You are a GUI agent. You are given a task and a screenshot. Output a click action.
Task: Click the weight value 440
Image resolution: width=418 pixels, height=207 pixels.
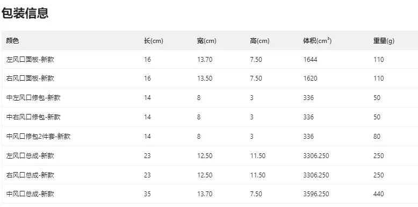coord(379,194)
